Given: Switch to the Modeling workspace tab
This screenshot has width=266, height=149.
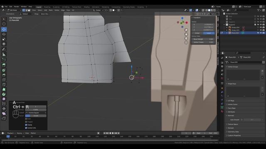Looking at the screenshot, I should tap(47, 7).
